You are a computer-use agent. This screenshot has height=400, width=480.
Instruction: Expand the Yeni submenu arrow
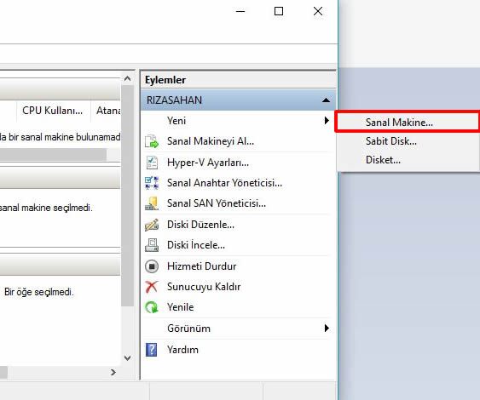[x=327, y=120]
